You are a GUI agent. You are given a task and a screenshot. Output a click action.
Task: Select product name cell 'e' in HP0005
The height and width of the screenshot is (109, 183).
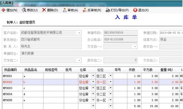coord(33,100)
